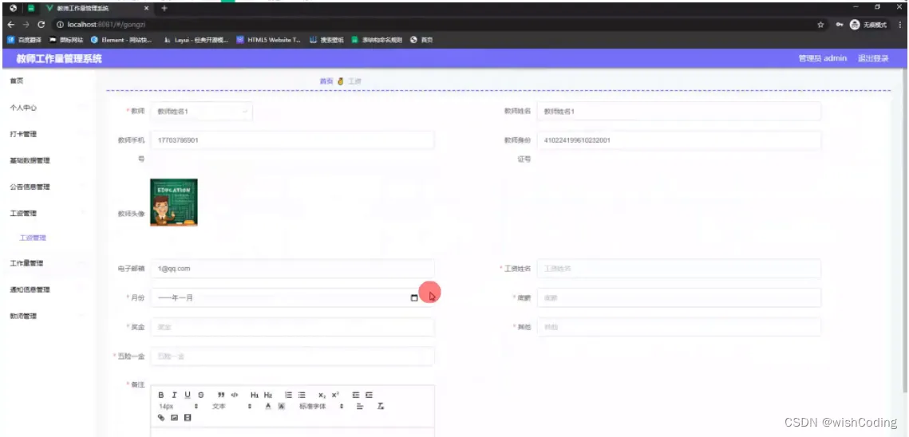Open the HTML5 Website T... bookmark
The height and width of the screenshot is (437, 909).
(x=270, y=40)
